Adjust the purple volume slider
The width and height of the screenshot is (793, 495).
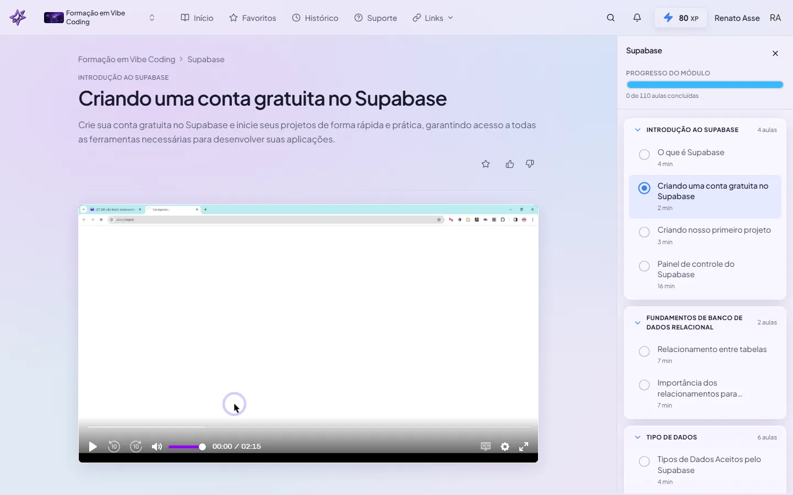[x=187, y=447]
